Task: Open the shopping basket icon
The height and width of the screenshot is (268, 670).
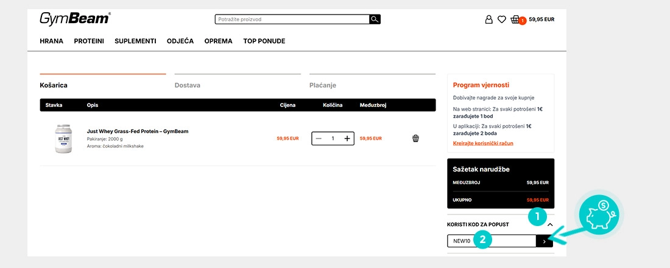Action: pyautogui.click(x=516, y=19)
